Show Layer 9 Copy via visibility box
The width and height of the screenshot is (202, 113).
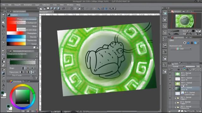[170, 94]
